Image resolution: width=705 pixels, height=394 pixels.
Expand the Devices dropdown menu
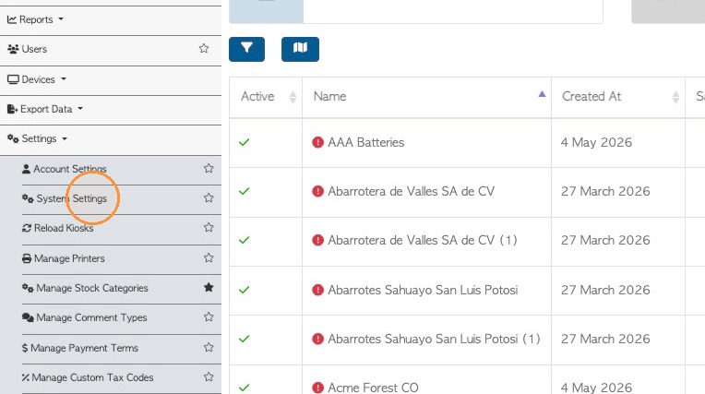point(37,79)
